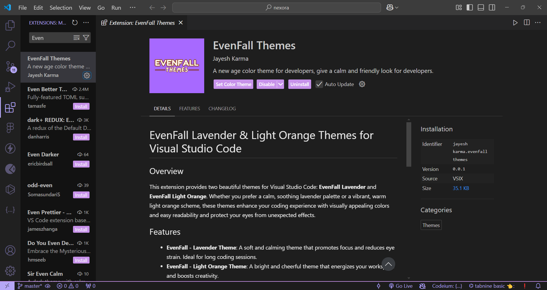Open editor more actions ellipsis
This screenshot has width=547, height=290.
(538, 23)
